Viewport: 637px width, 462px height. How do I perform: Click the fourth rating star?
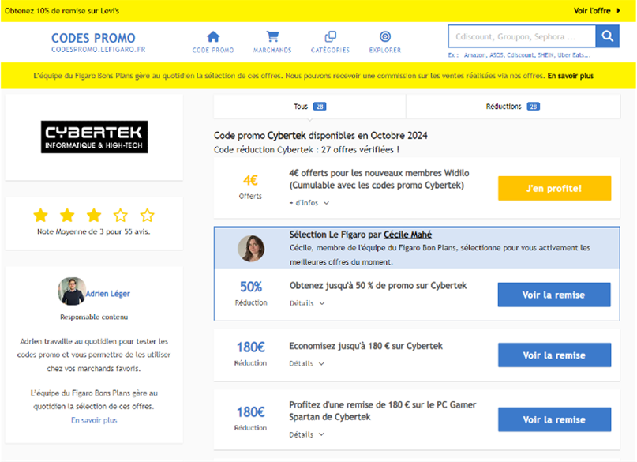pyautogui.click(x=121, y=216)
